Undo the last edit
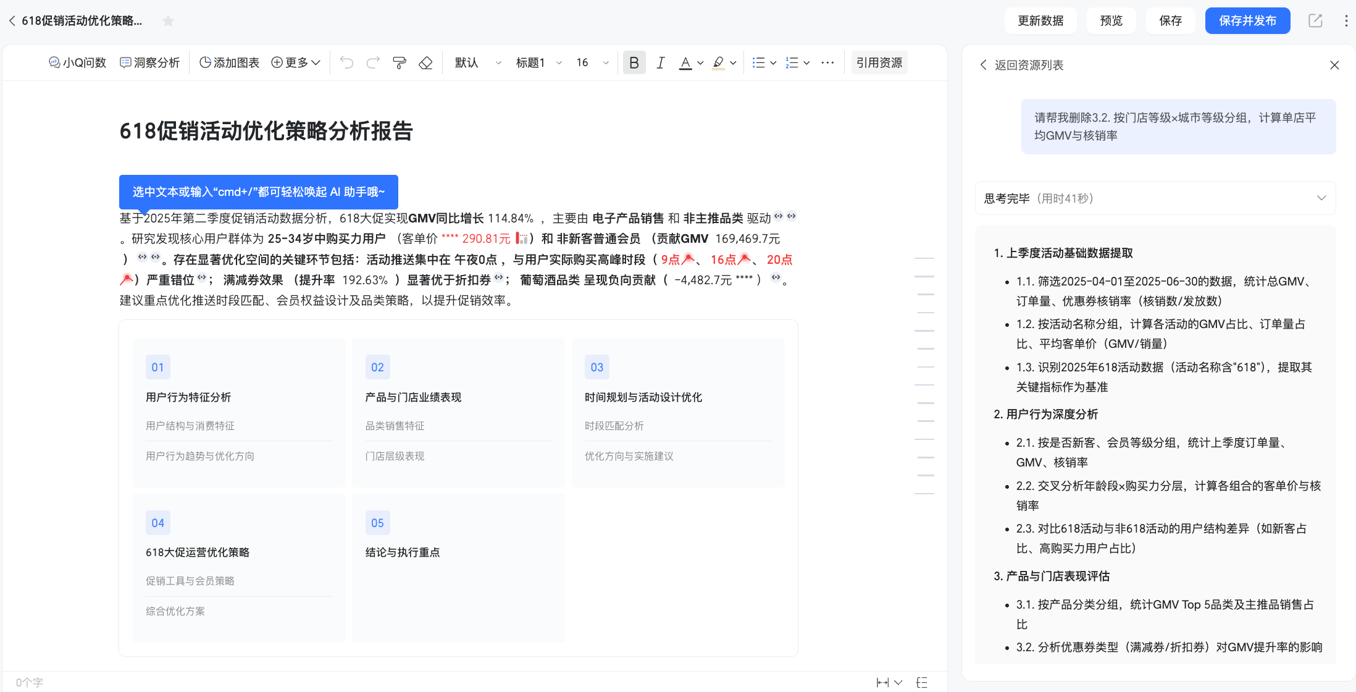Viewport: 1356px width, 692px height. coord(346,62)
